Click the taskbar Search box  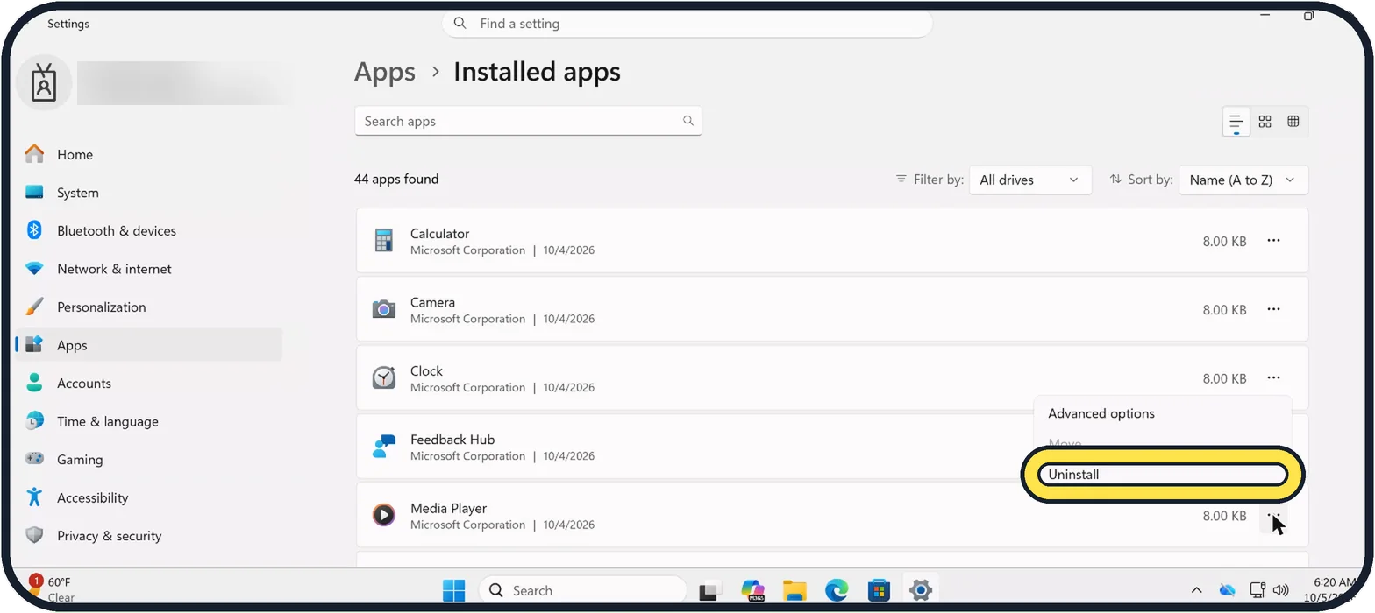[582, 590]
